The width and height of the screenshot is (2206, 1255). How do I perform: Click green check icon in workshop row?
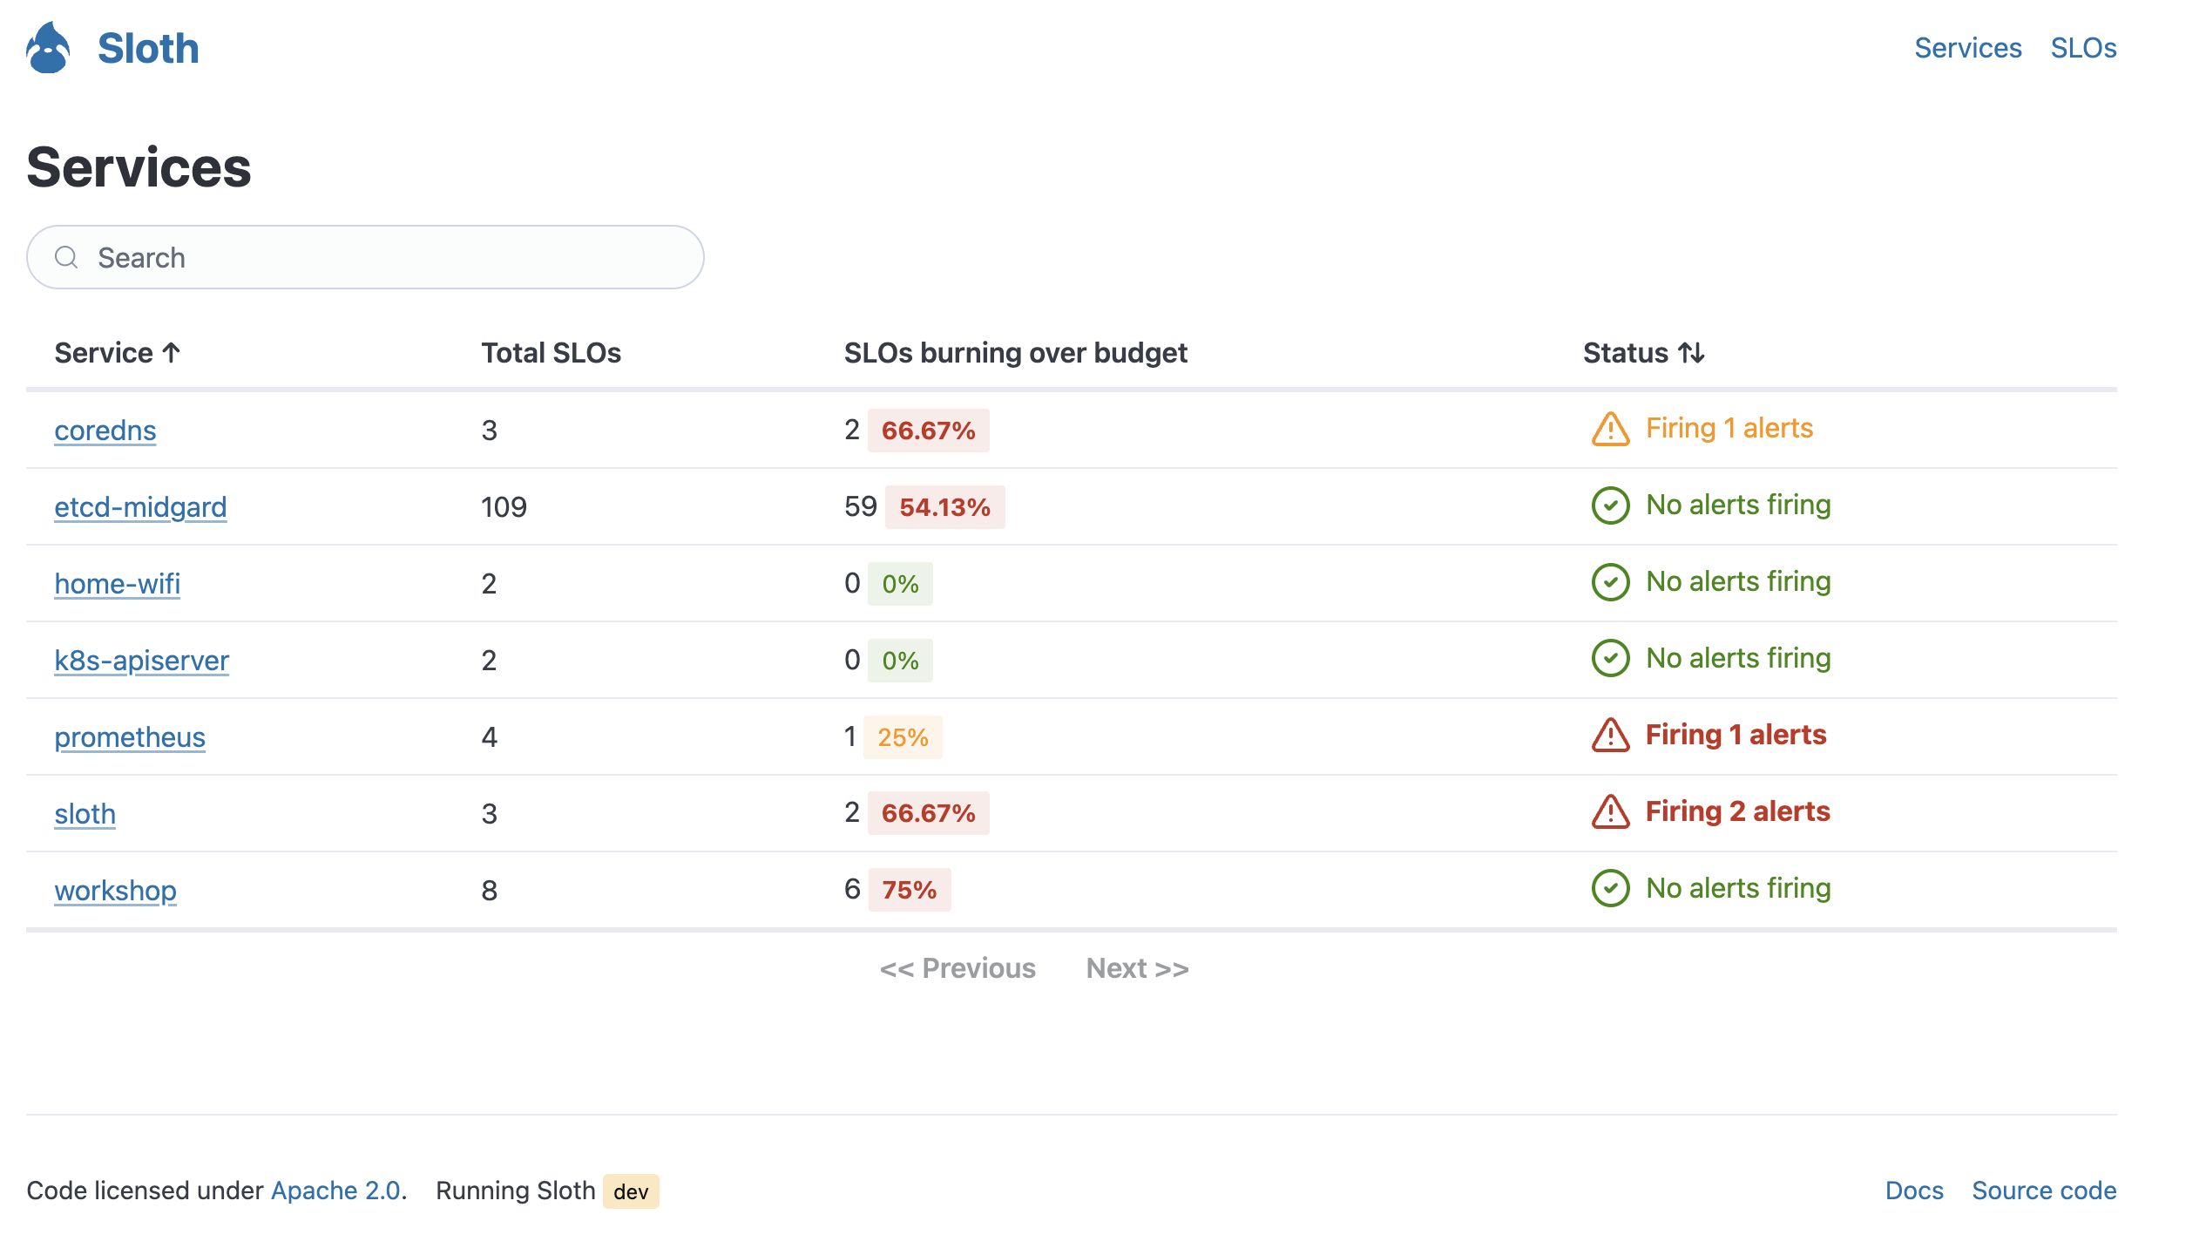coord(1610,889)
